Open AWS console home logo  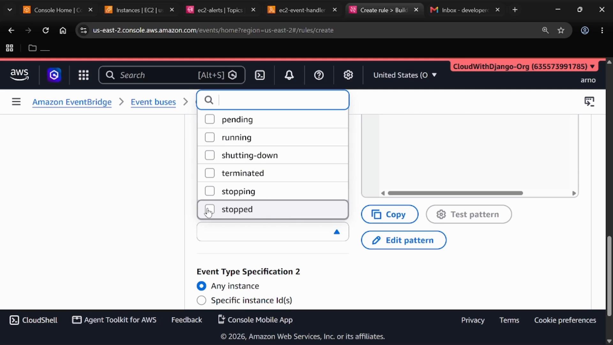(x=19, y=75)
